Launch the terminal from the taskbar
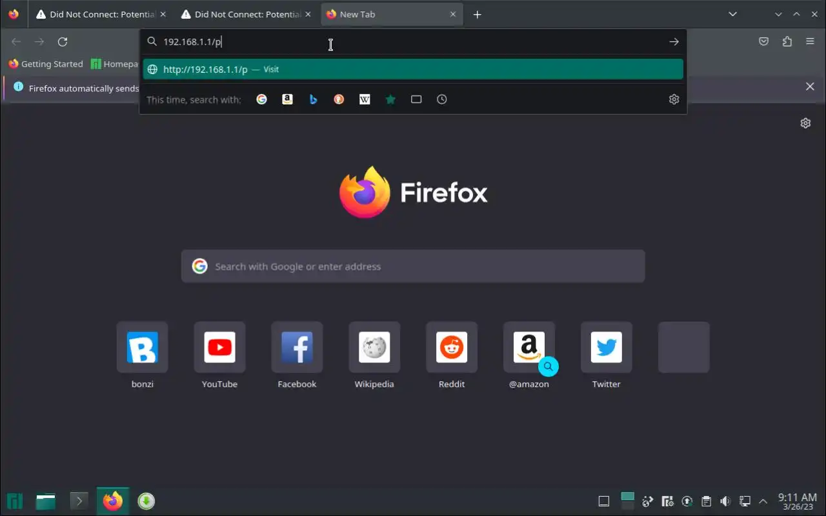The width and height of the screenshot is (826, 516). coord(79,501)
